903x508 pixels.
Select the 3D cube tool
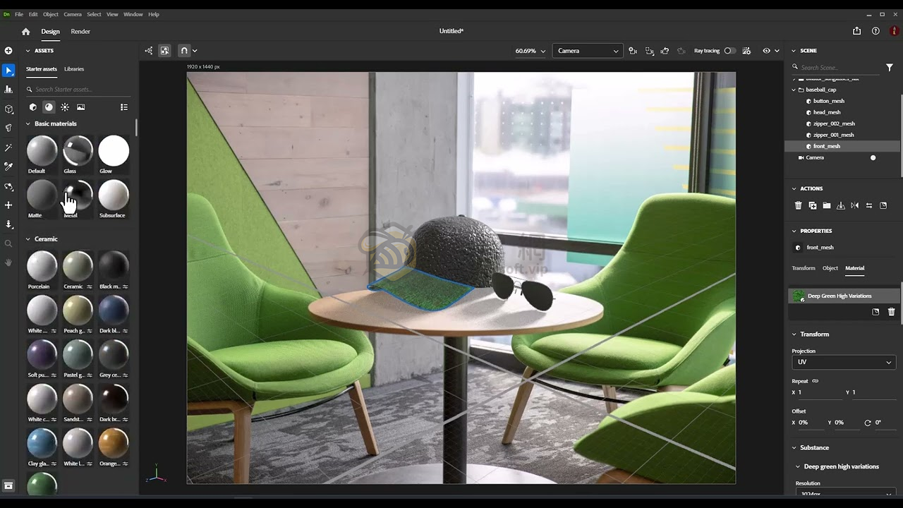(8, 109)
